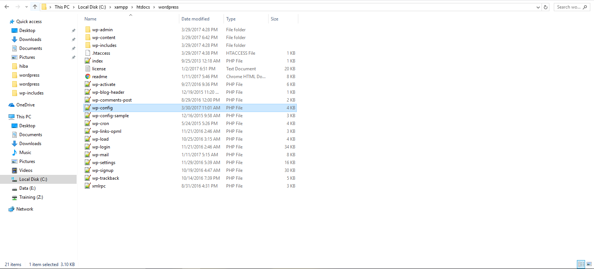Refresh the wordpress folder view
The image size is (594, 269).
546,7
